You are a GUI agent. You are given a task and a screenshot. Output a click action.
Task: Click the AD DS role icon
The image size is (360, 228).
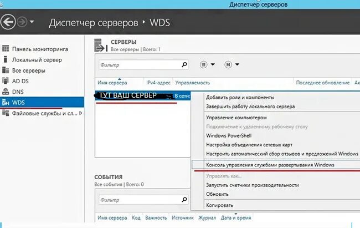tap(6, 81)
